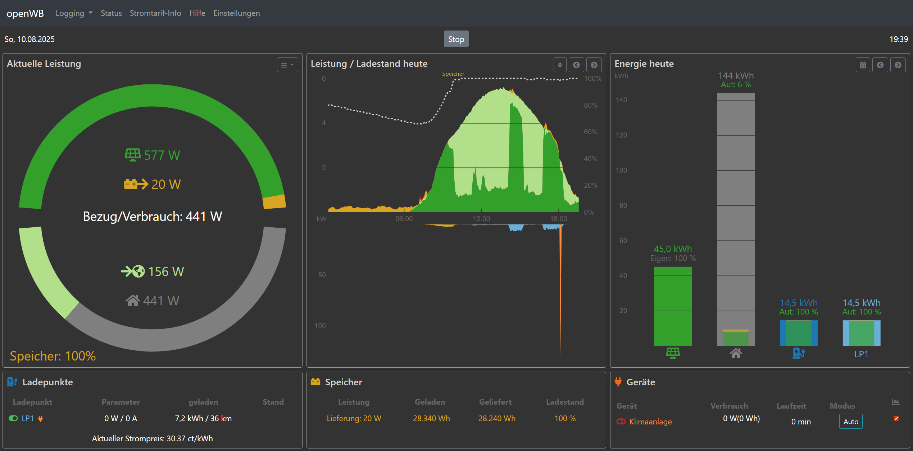Viewport: 913px width, 451px height.
Task: Click the solar panel icon under PV bar
Action: pos(673,353)
